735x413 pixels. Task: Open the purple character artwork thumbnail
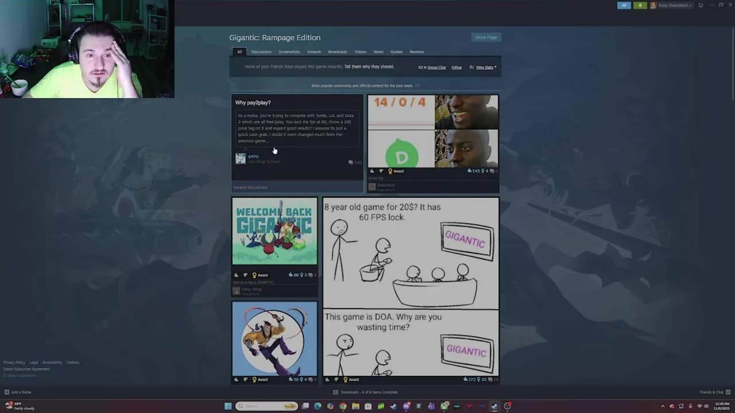pyautogui.click(x=274, y=338)
